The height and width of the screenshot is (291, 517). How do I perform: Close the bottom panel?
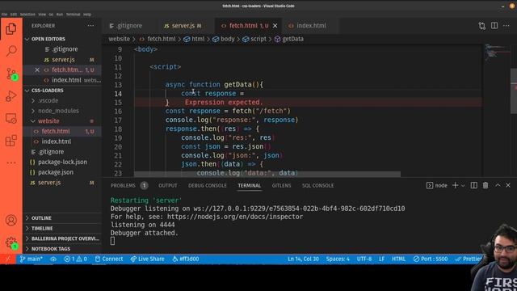pos(508,185)
